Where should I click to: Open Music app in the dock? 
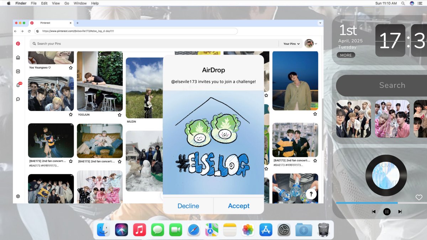139,230
